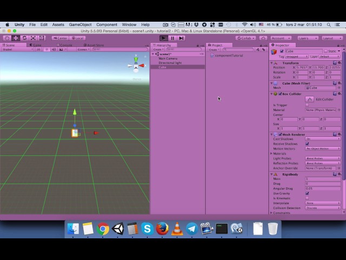Open Cast Shadows dropdown
The image size is (346, 260).
tap(323, 139)
